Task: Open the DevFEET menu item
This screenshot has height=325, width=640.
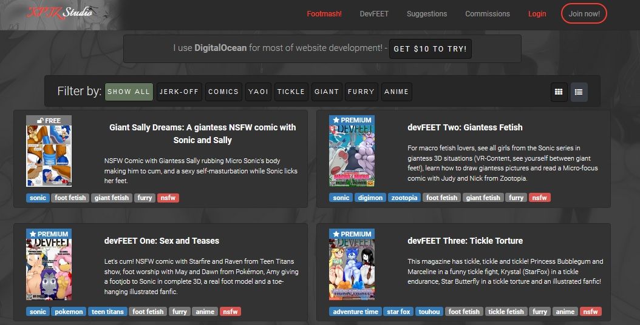Action: click(x=374, y=14)
